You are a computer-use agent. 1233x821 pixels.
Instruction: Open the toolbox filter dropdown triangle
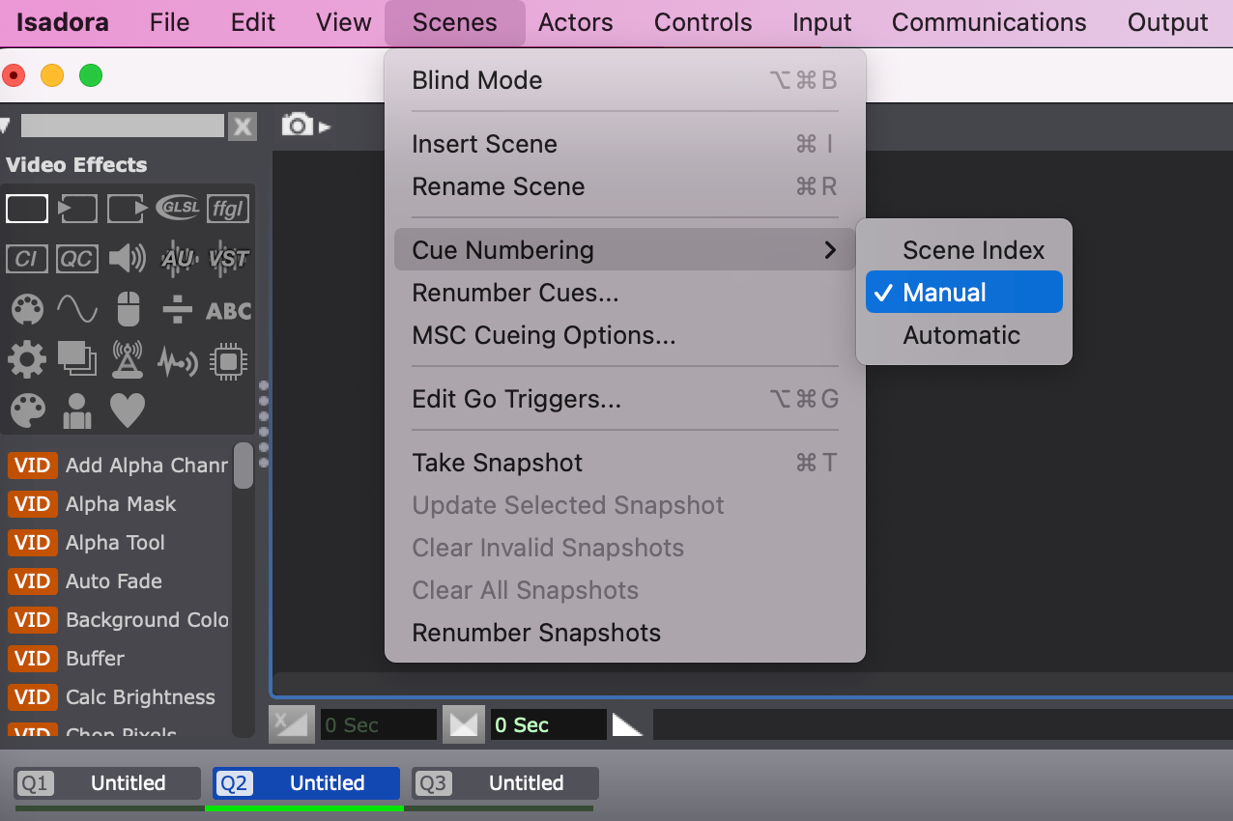point(6,126)
